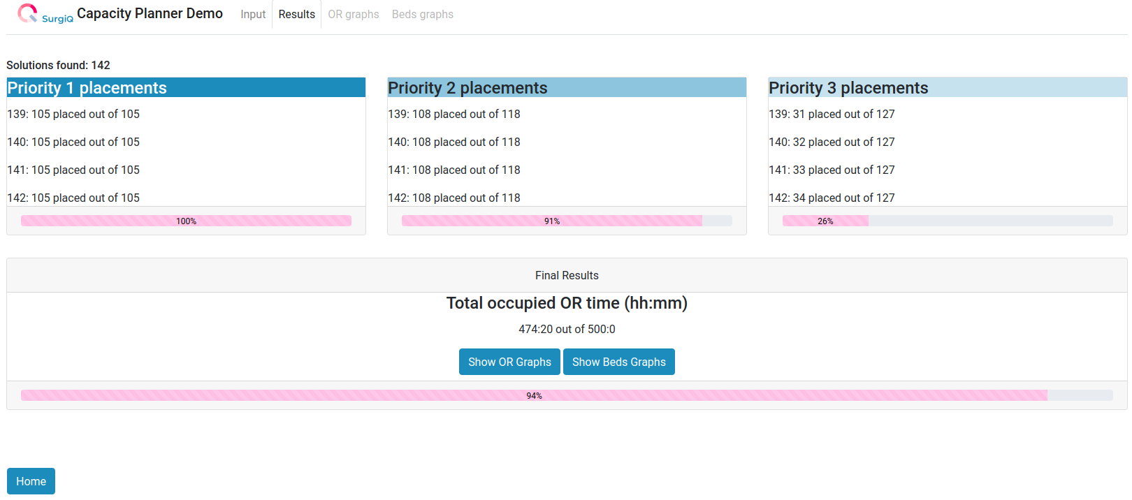Select the Results tab
The image size is (1132, 500).
click(296, 14)
